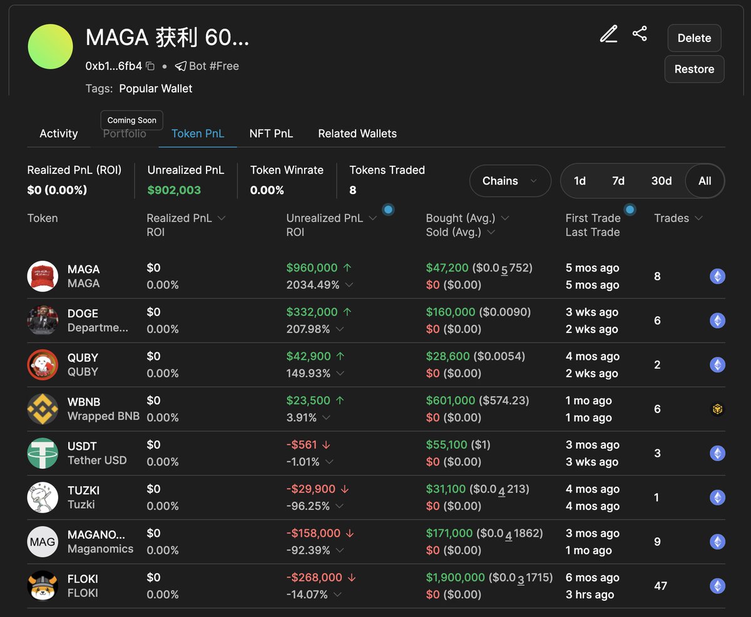Select the 7d time range

click(618, 181)
